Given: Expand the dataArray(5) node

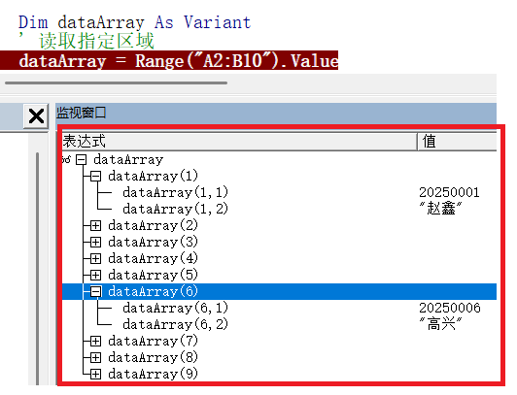Looking at the screenshot, I should pos(95,276).
